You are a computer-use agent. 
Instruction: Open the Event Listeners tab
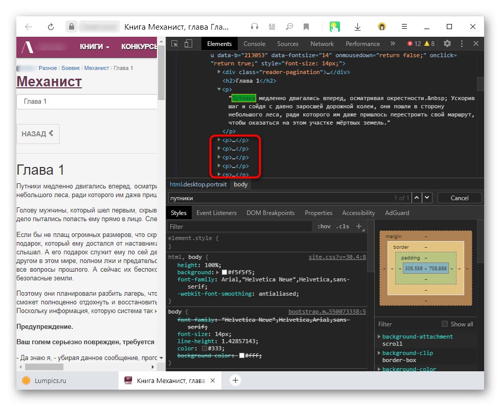(x=216, y=213)
